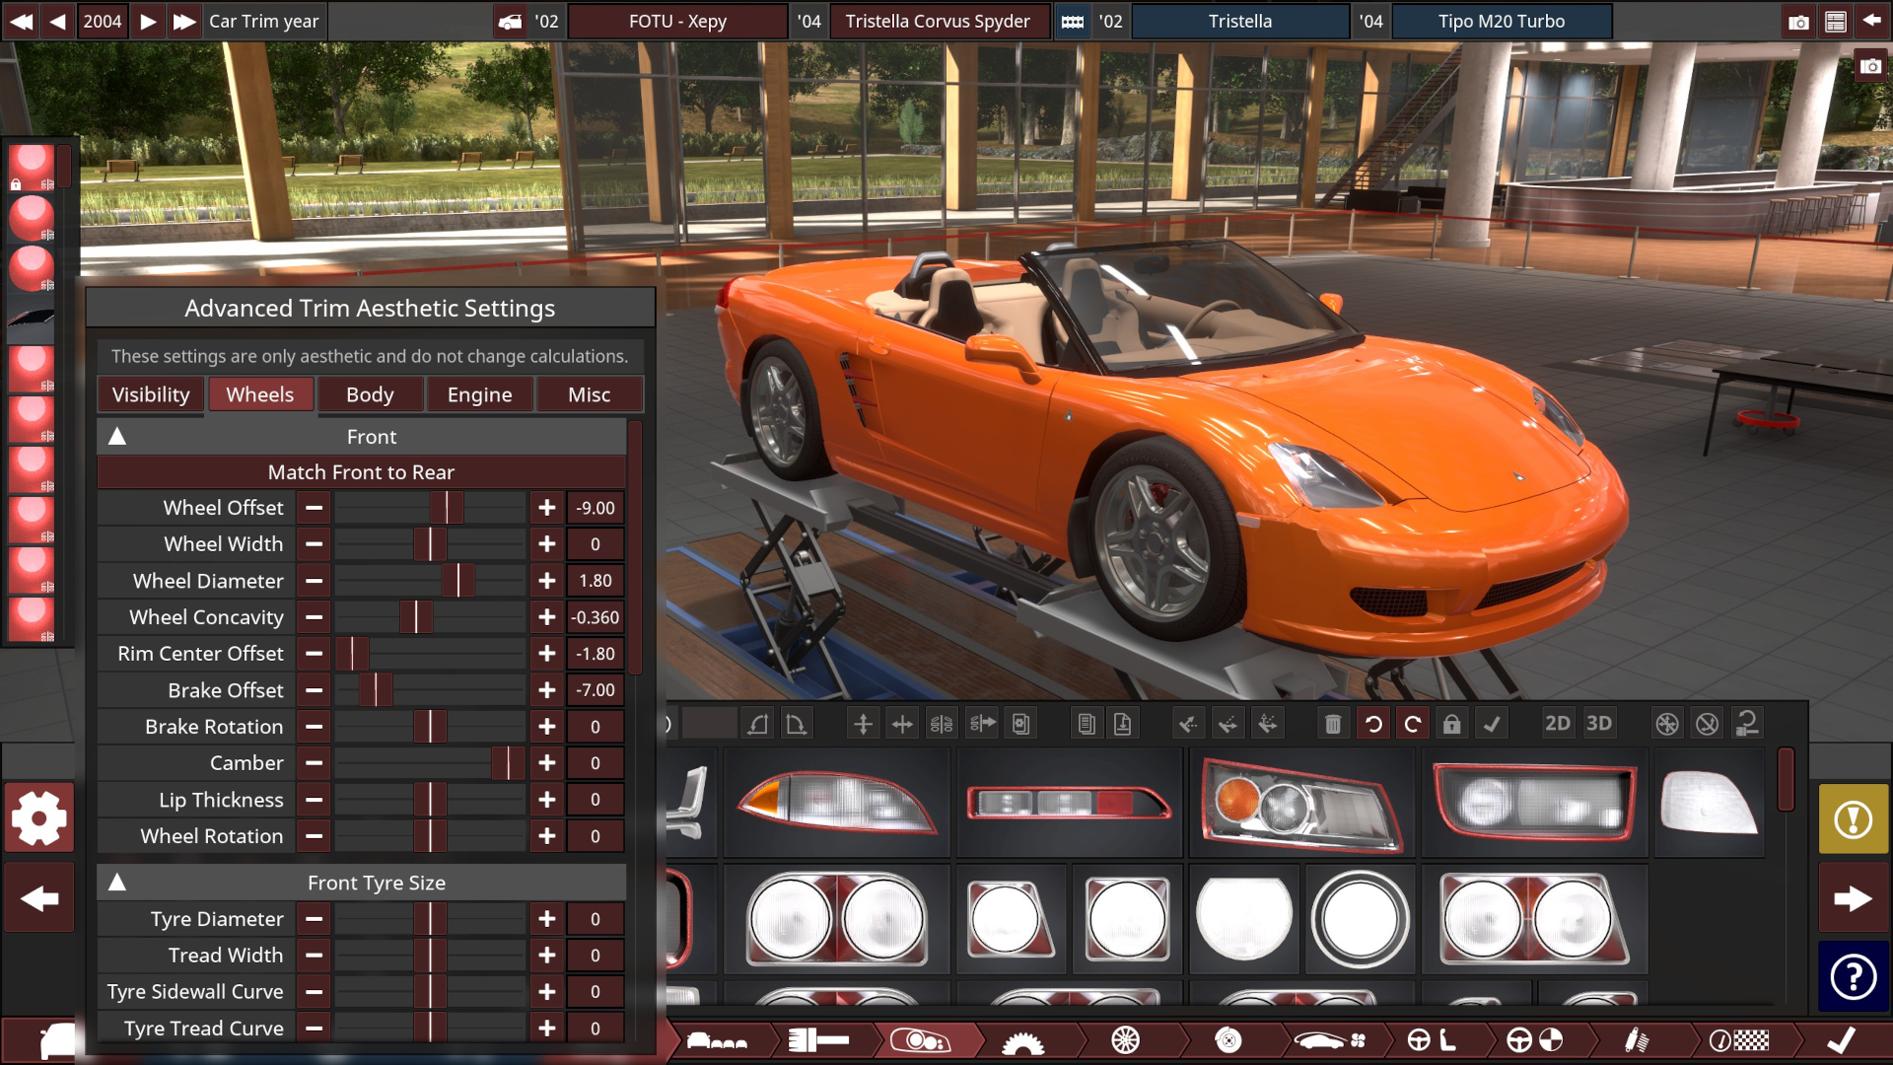
Task: Expand the Front Tyre Size section
Action: [114, 882]
